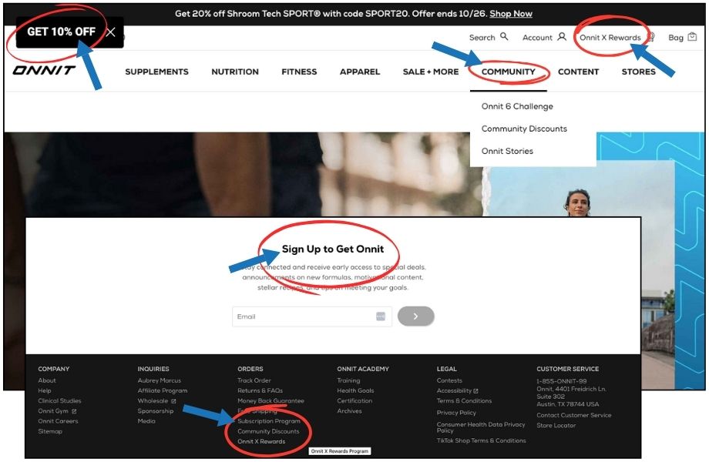Click the icon beside Onnit X Rewards

click(x=650, y=37)
